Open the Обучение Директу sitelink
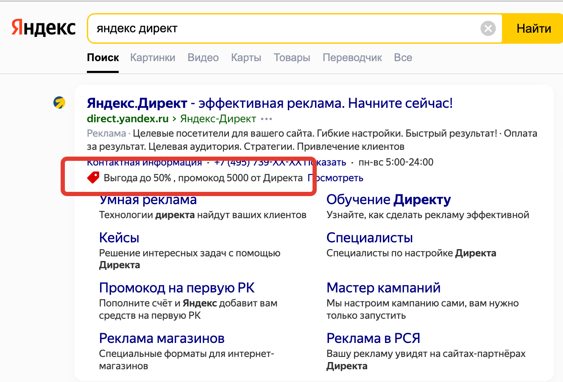The image size is (563, 382). point(389,199)
